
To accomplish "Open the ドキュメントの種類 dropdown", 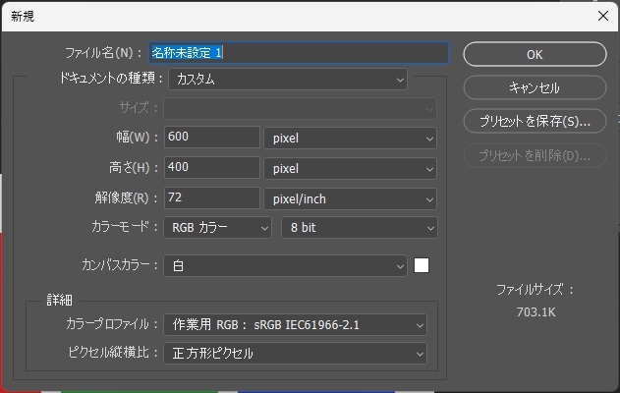I will coord(288,79).
